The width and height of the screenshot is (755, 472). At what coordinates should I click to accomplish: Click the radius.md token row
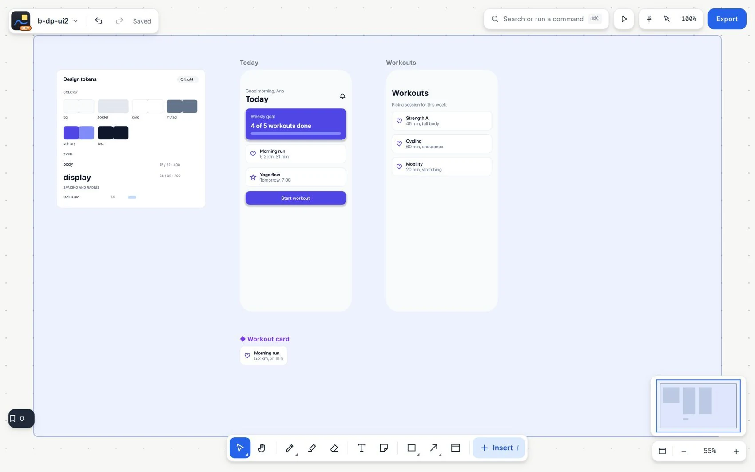pos(100,197)
